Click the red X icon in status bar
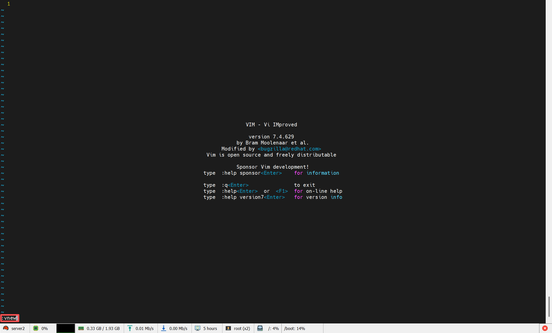The image size is (552, 333). click(x=545, y=328)
